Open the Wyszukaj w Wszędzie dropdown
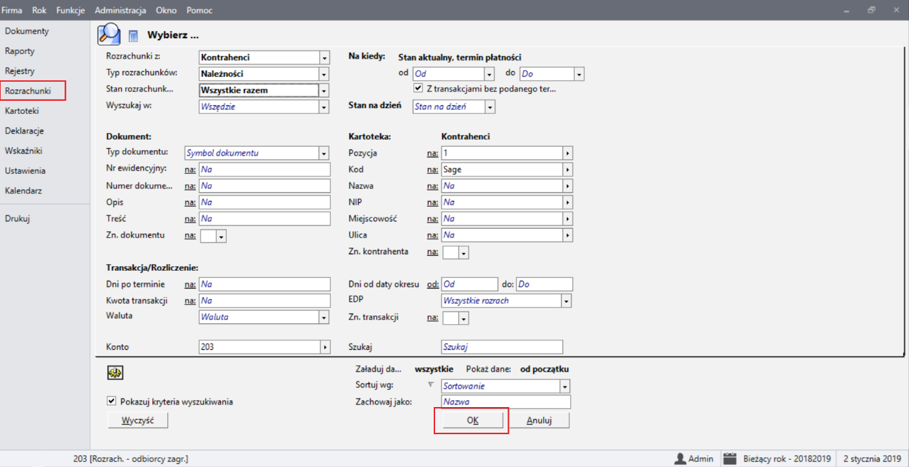 click(x=324, y=107)
